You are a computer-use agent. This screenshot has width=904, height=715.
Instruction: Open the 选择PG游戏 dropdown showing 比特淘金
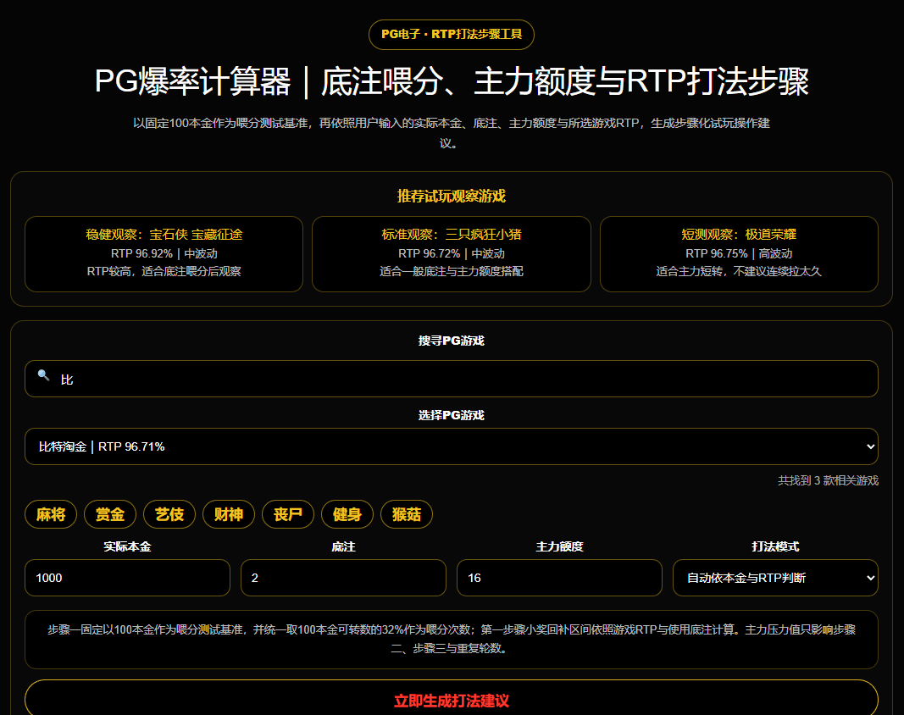[452, 446]
